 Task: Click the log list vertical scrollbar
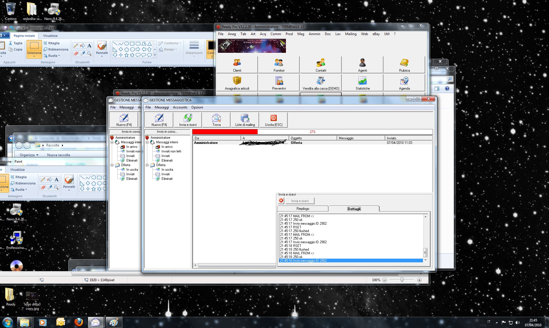[425, 238]
